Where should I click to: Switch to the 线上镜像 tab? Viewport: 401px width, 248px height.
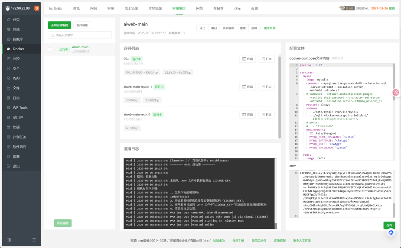coord(131,8)
